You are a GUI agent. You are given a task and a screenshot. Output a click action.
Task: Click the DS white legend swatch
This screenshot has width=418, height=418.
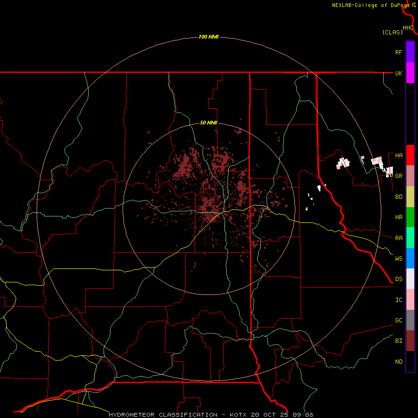410,279
